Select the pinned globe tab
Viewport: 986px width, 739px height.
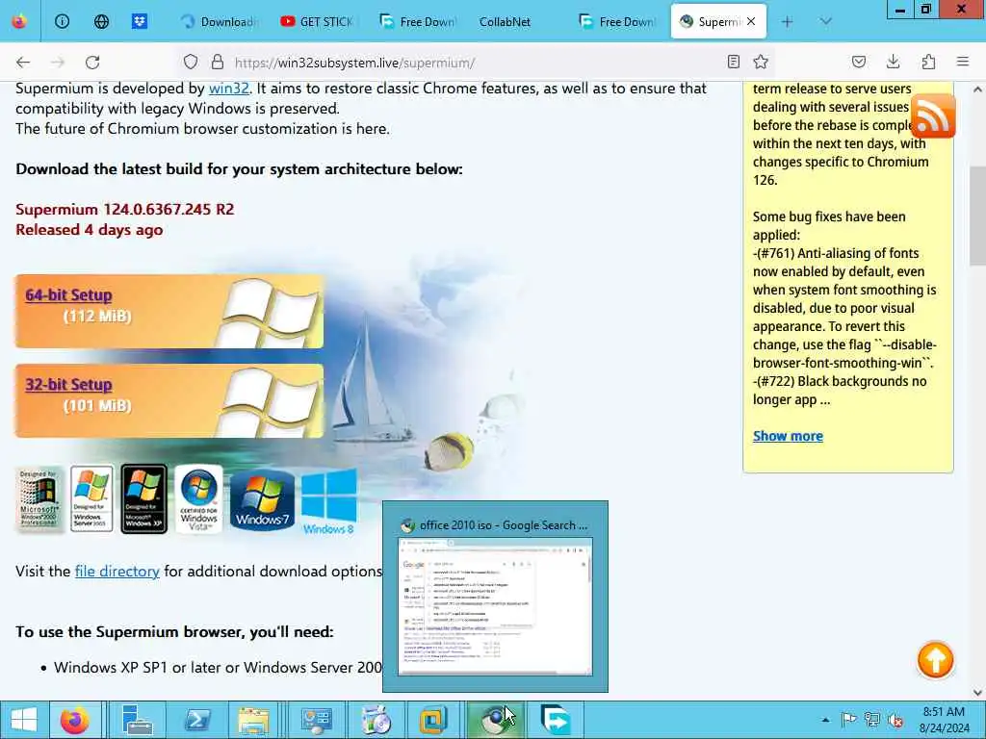(101, 21)
